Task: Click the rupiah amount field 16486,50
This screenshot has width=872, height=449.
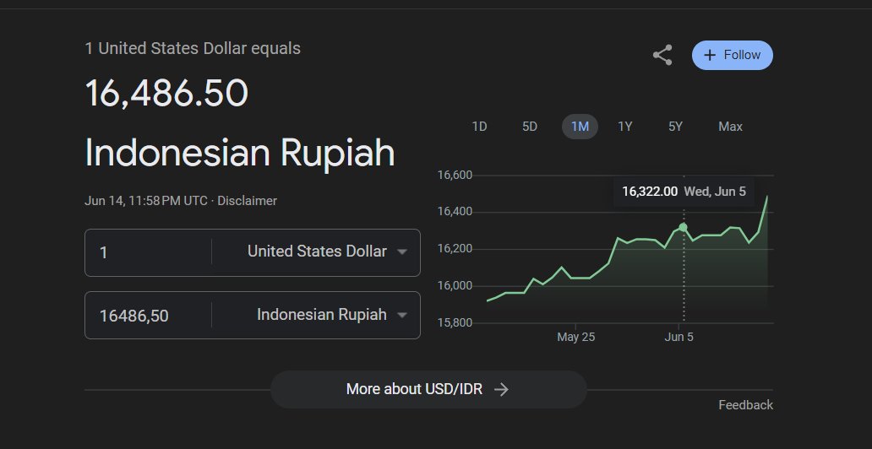Action: (148, 315)
